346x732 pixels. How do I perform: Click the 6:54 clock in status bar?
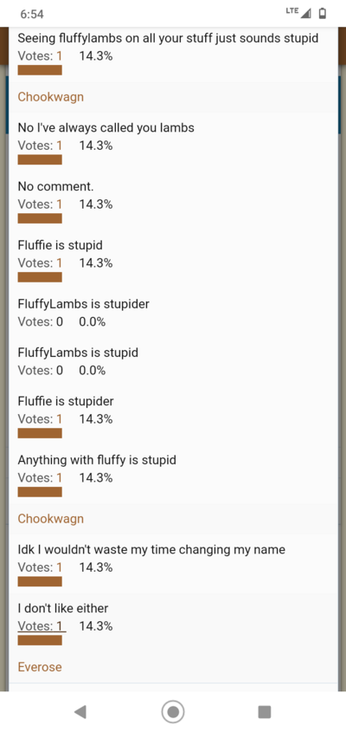(32, 14)
